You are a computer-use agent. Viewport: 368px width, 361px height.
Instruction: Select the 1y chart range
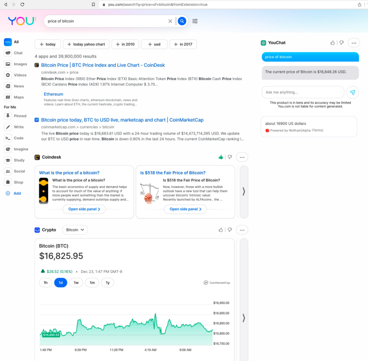[x=108, y=283]
